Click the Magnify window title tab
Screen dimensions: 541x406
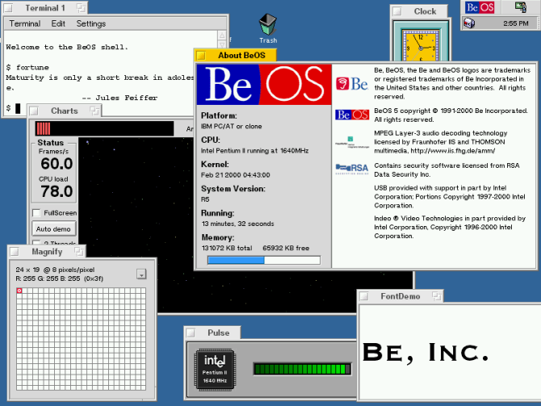(47, 252)
